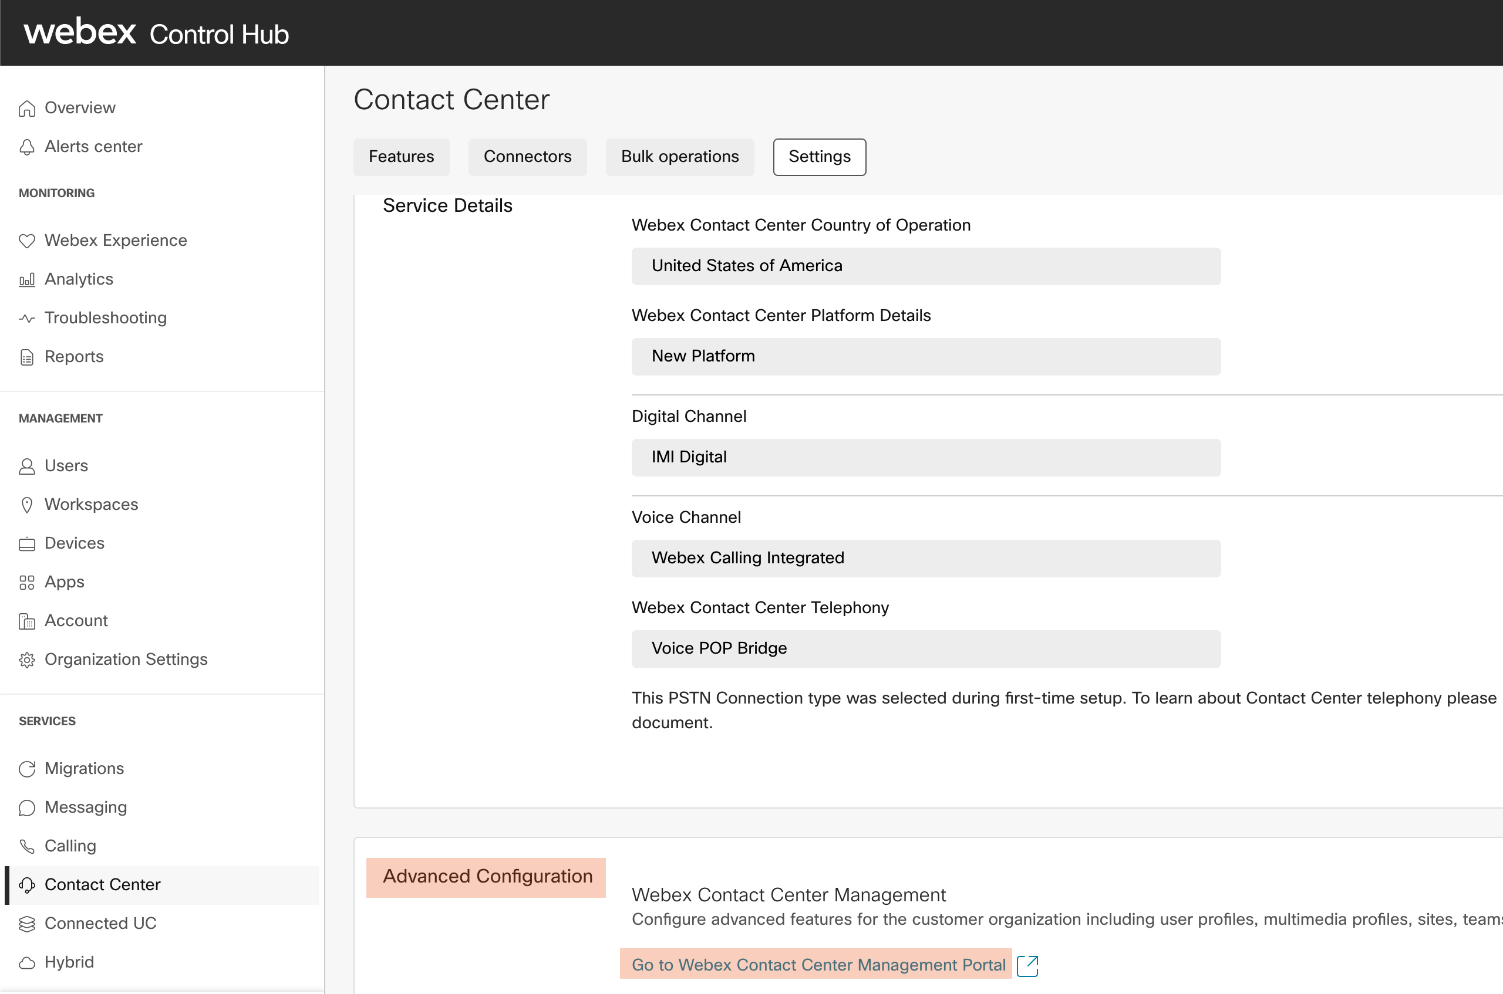Viewport: 1503px width, 994px height.
Task: Go to Webex Experience page
Action: 116,240
